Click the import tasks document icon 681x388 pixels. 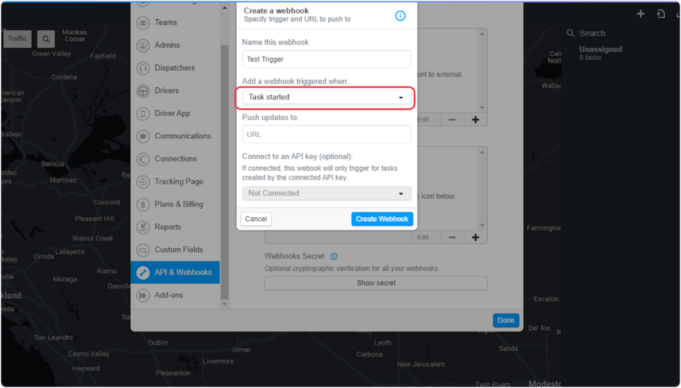(x=660, y=14)
